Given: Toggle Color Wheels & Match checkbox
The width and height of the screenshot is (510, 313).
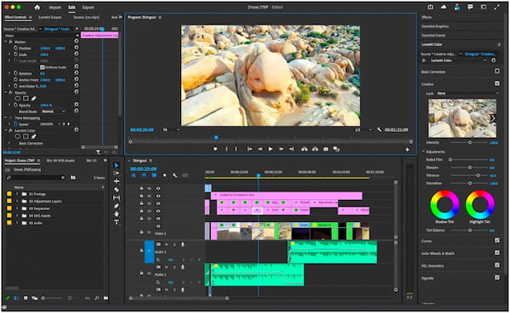Looking at the screenshot, I should 497,253.
